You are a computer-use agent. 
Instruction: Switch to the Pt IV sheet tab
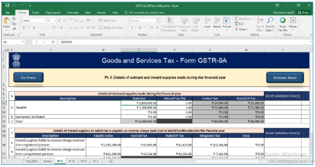[x=84, y=161]
